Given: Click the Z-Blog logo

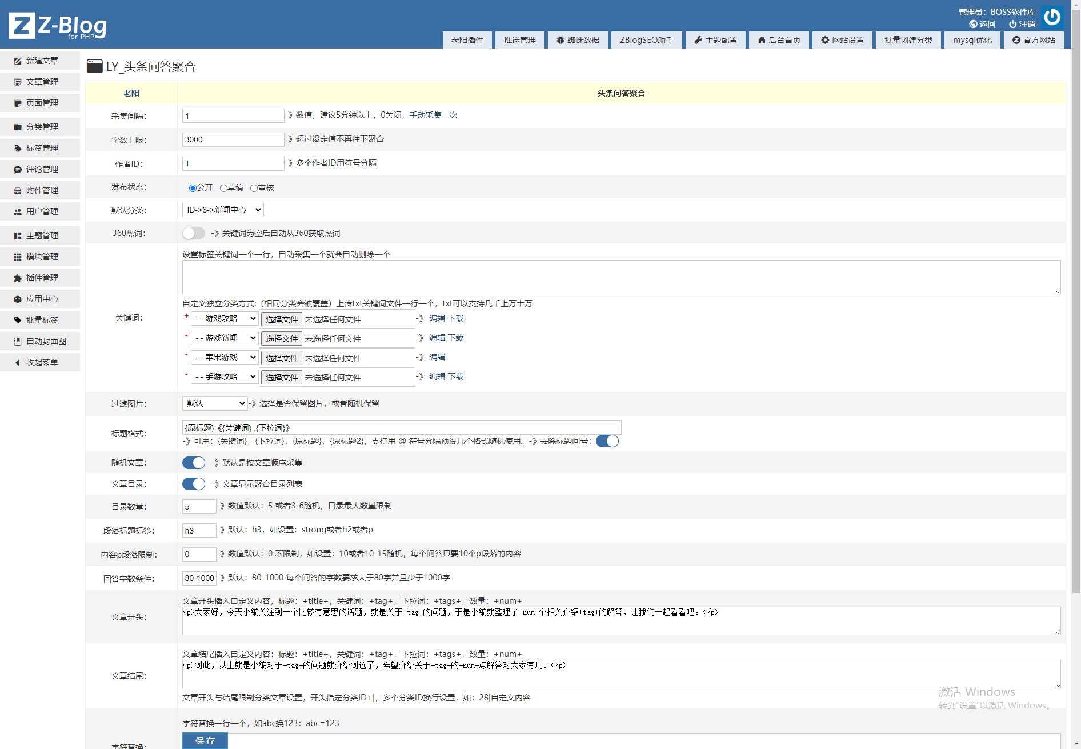Looking at the screenshot, I should pyautogui.click(x=58, y=26).
